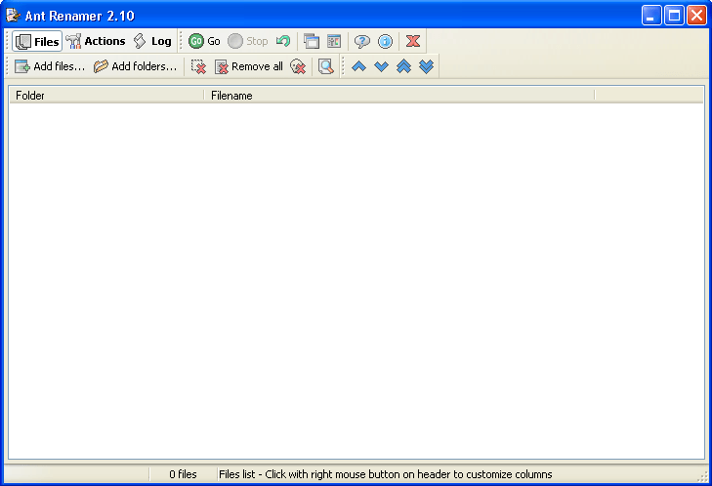Preview selected file magnifier icon
Image resolution: width=712 pixels, height=486 pixels.
[x=326, y=66]
